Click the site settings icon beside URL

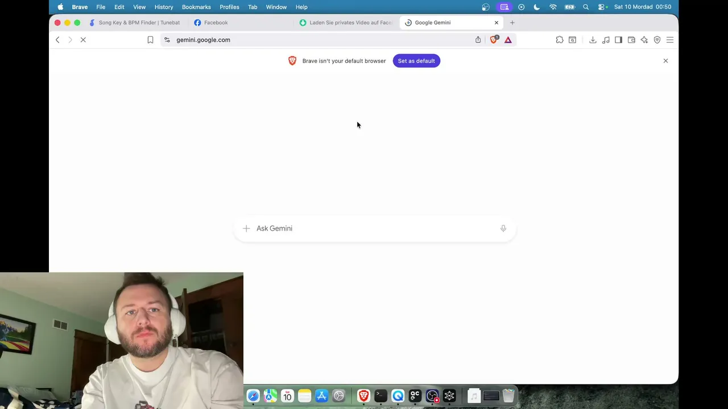coord(167,40)
